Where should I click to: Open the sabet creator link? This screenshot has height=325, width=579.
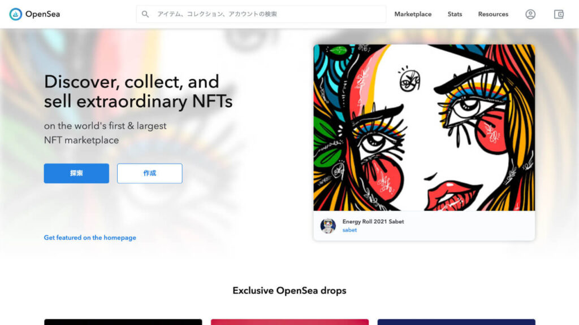coord(349,230)
